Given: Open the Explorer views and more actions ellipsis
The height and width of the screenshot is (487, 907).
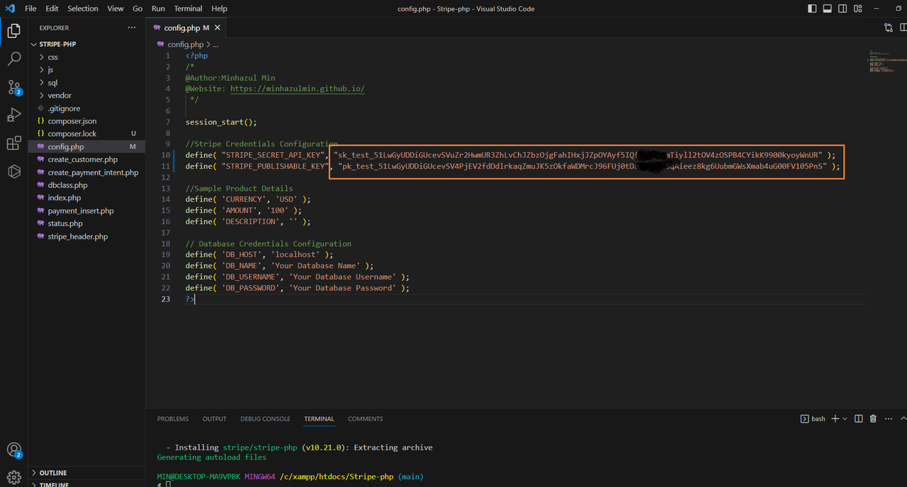Looking at the screenshot, I should point(132,28).
